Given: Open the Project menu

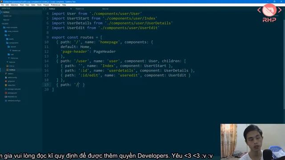Looking at the screenshot, I should point(46,5).
